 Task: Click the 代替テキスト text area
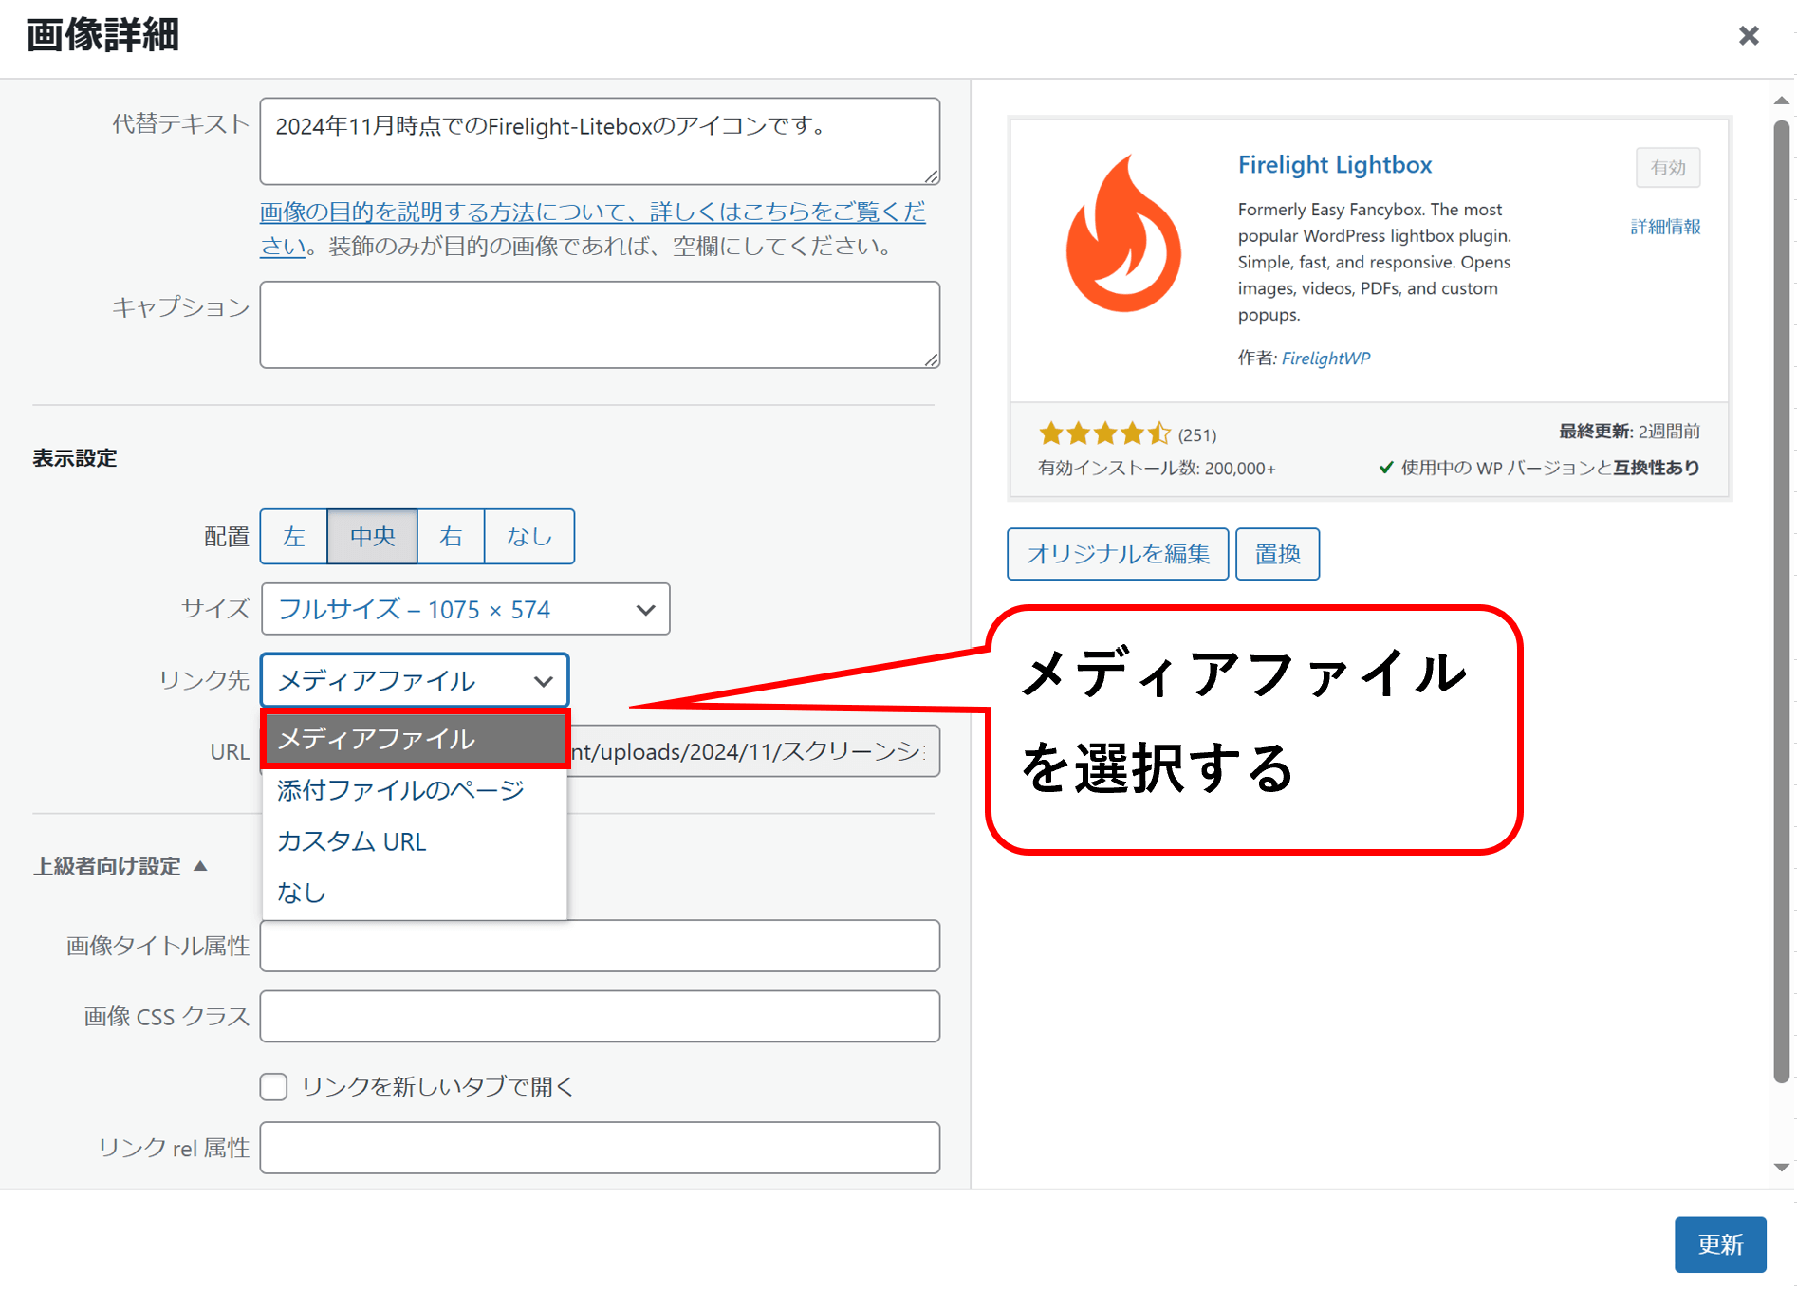pos(600,141)
